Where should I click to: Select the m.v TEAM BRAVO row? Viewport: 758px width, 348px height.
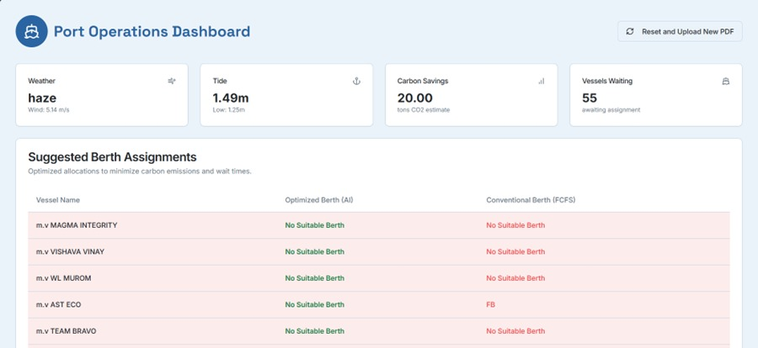66,331
